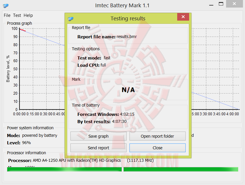Click the Send report button
Image resolution: width=245 pixels, height=185 pixels.
point(98,148)
